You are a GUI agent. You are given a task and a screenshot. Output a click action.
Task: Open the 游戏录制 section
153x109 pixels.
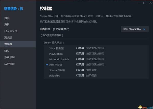18,57
